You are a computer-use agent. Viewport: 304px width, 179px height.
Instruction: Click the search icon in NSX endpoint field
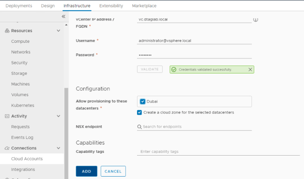(x=140, y=127)
